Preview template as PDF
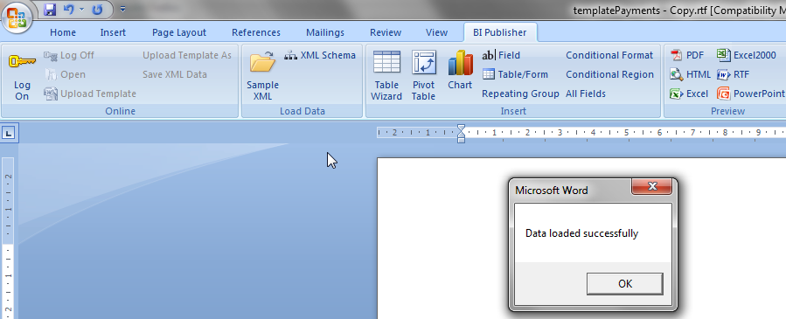 point(687,55)
